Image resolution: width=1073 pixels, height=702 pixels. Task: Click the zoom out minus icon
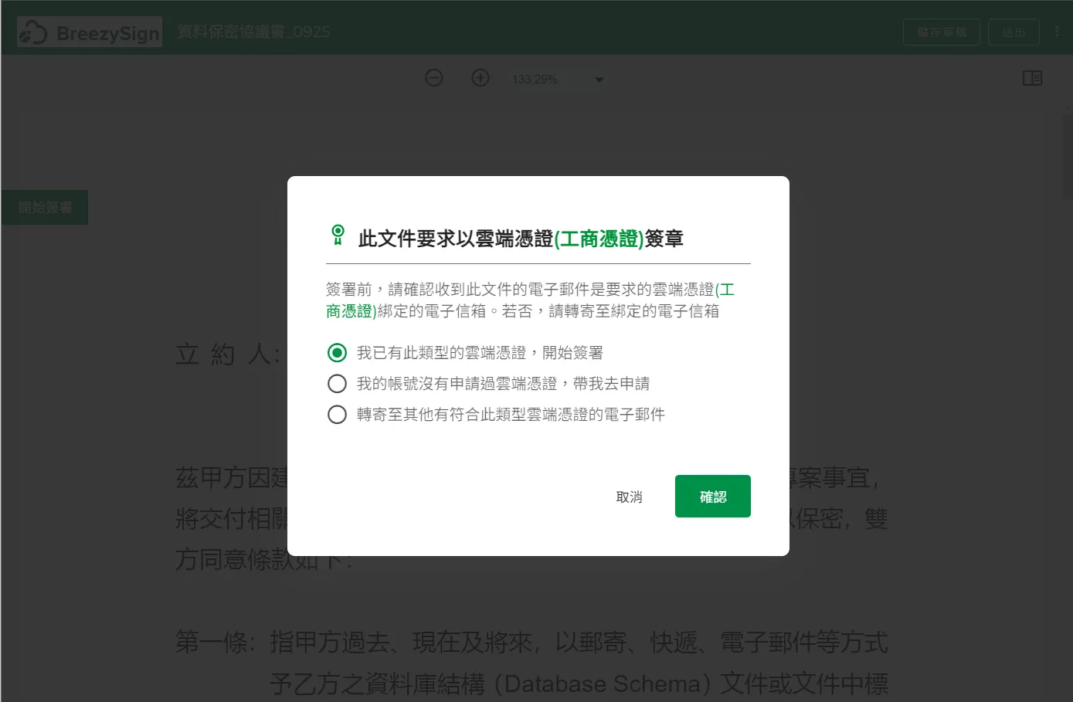click(433, 78)
